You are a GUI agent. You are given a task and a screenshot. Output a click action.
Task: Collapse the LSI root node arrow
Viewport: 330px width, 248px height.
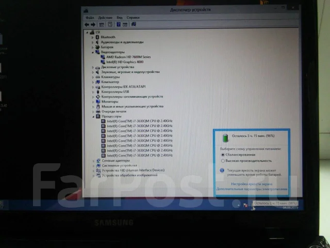pos(87,33)
